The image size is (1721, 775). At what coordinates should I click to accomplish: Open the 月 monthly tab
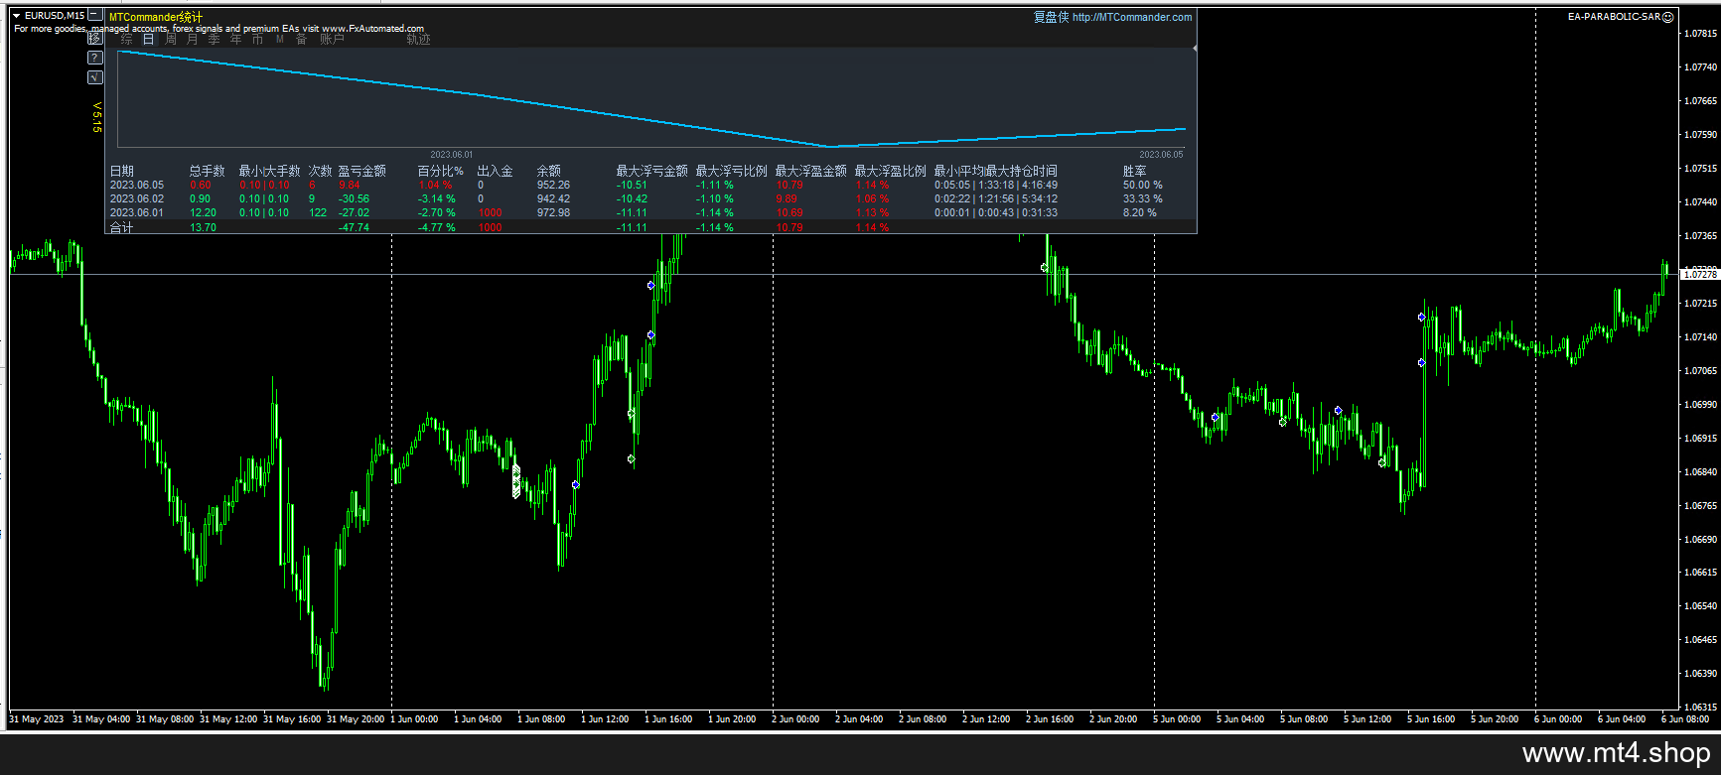pos(192,39)
